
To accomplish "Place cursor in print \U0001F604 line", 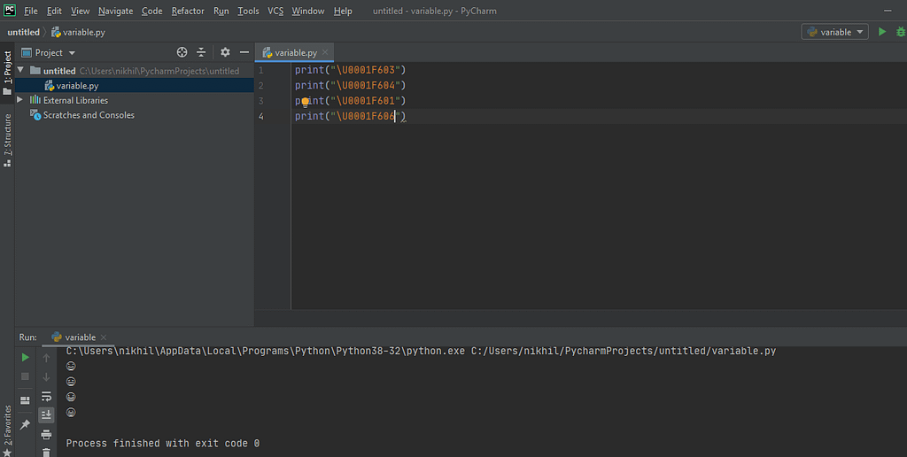I will pos(351,85).
